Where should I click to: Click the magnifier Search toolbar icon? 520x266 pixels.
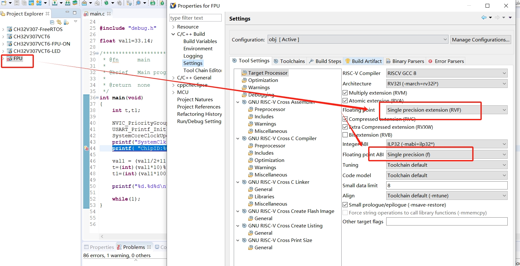[x=138, y=3]
